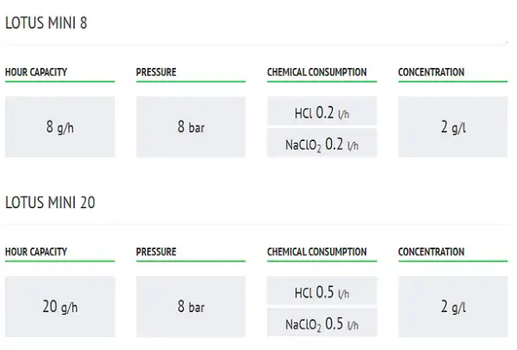The width and height of the screenshot is (517, 350).
Task: Select the 8 g/h hour capacity box
Action: (x=60, y=127)
